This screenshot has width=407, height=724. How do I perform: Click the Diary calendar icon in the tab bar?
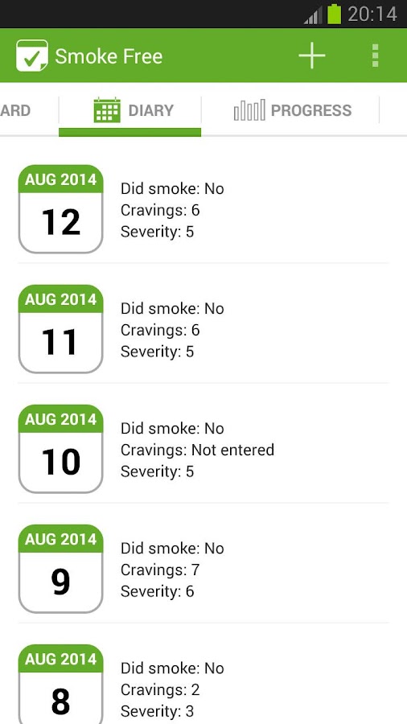click(x=107, y=110)
